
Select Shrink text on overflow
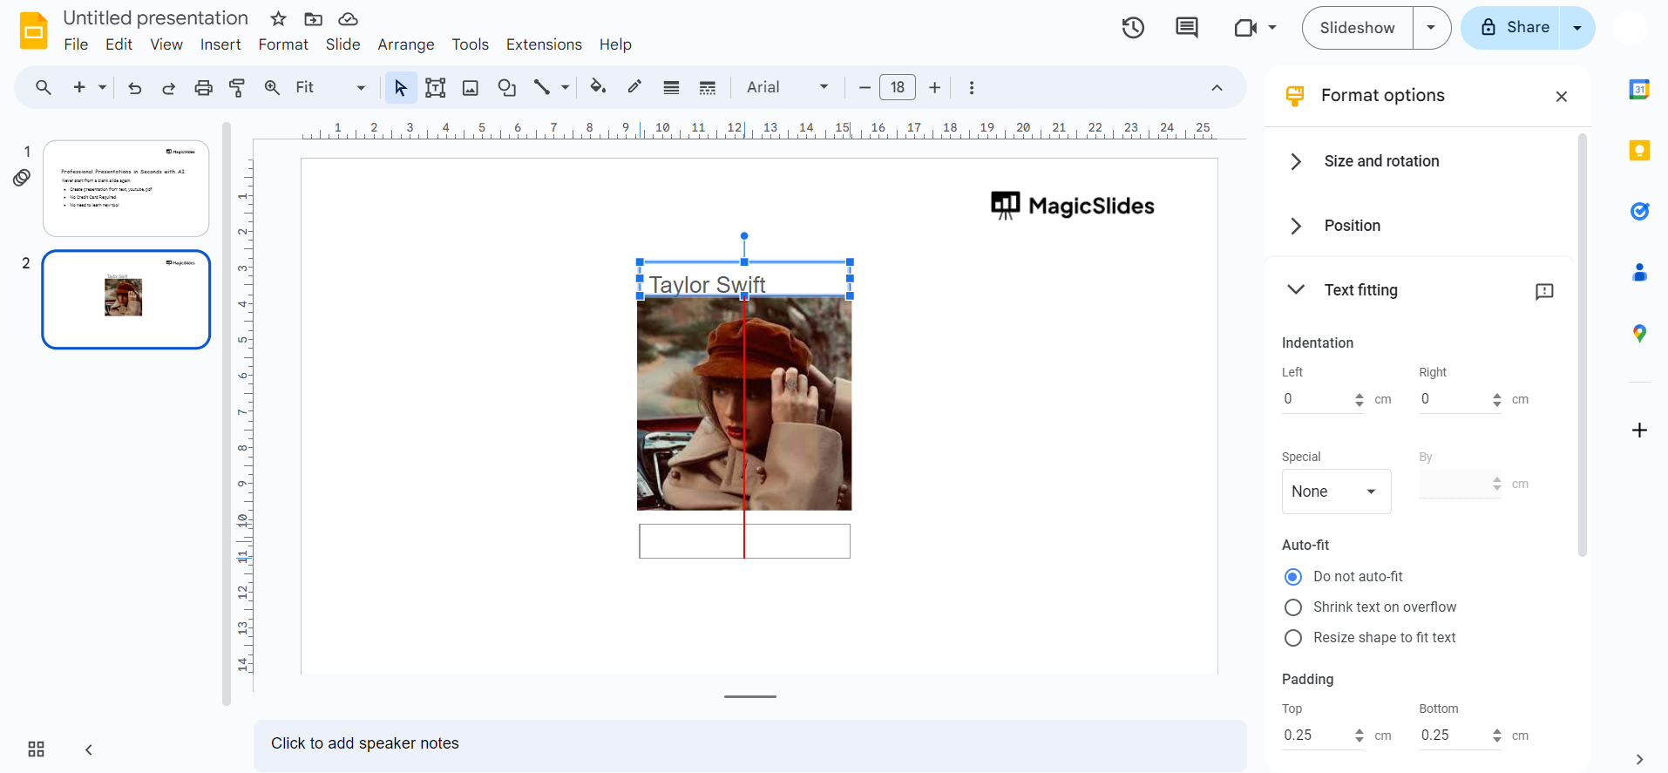pos(1293,607)
